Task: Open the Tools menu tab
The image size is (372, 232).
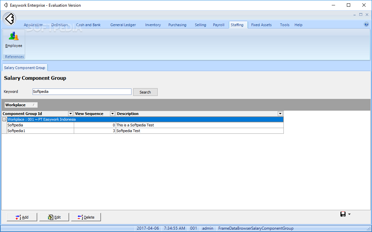Action: click(x=285, y=25)
